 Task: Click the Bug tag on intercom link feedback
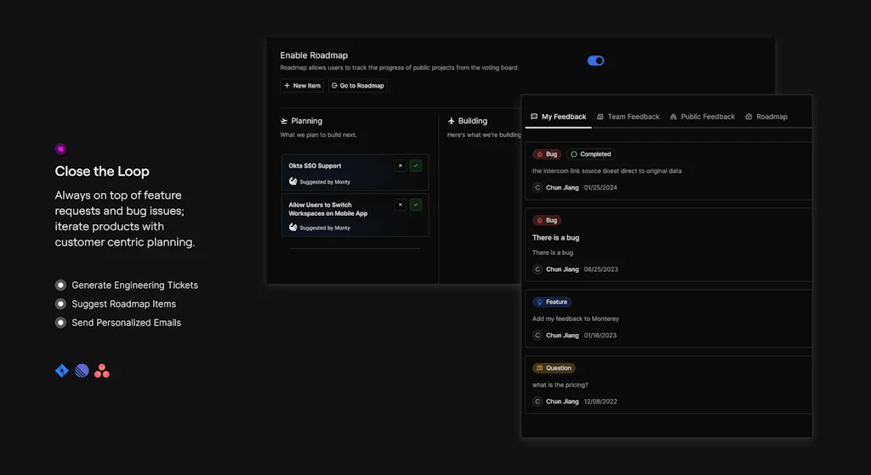pyautogui.click(x=547, y=155)
